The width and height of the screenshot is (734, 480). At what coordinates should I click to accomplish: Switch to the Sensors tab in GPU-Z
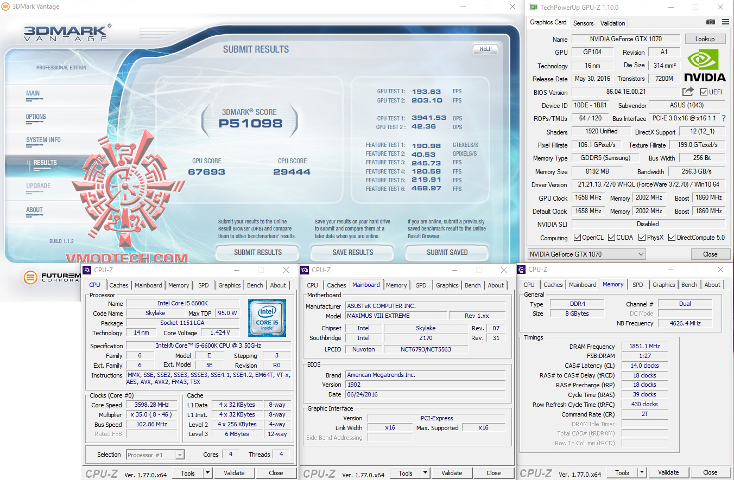pyautogui.click(x=584, y=23)
